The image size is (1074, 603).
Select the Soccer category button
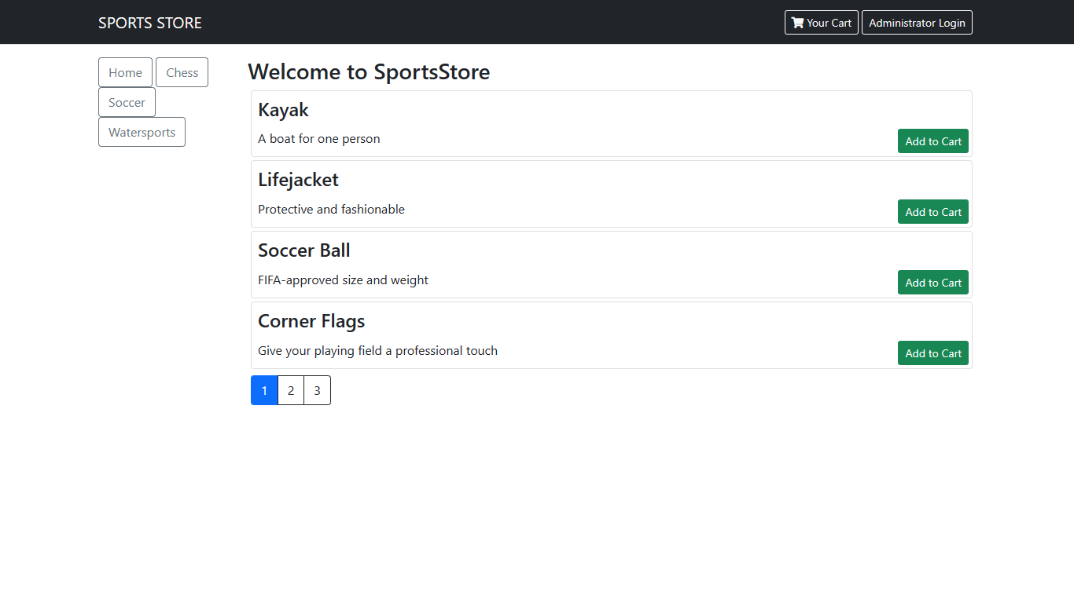(x=127, y=102)
